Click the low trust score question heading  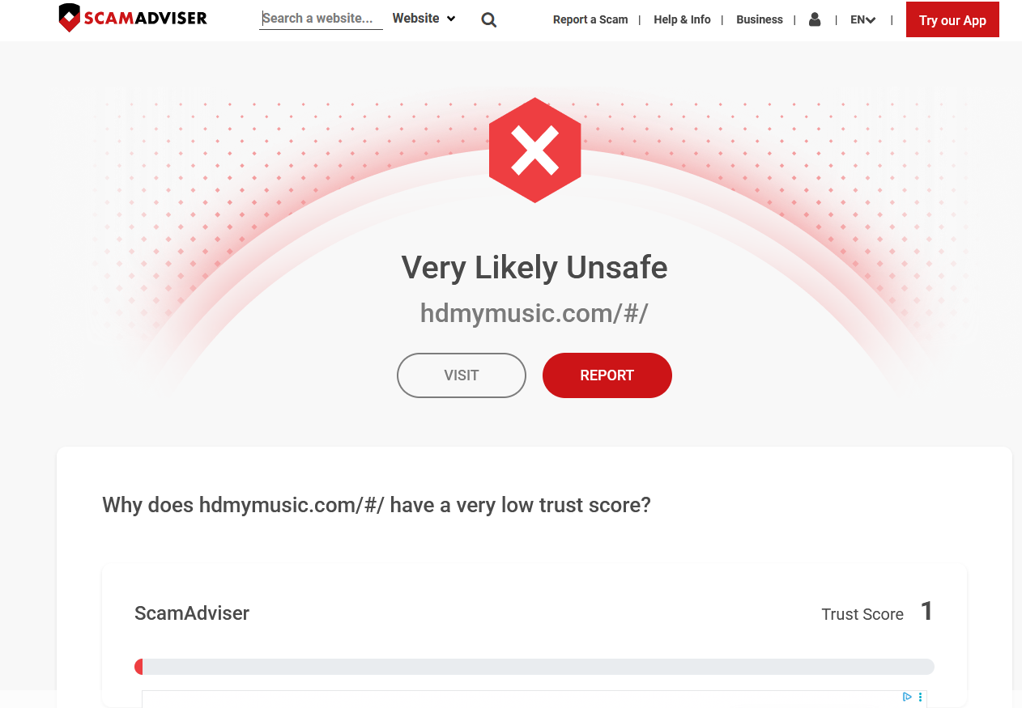pyautogui.click(x=377, y=506)
